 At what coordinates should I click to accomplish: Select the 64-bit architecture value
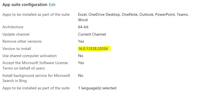pos(83,27)
